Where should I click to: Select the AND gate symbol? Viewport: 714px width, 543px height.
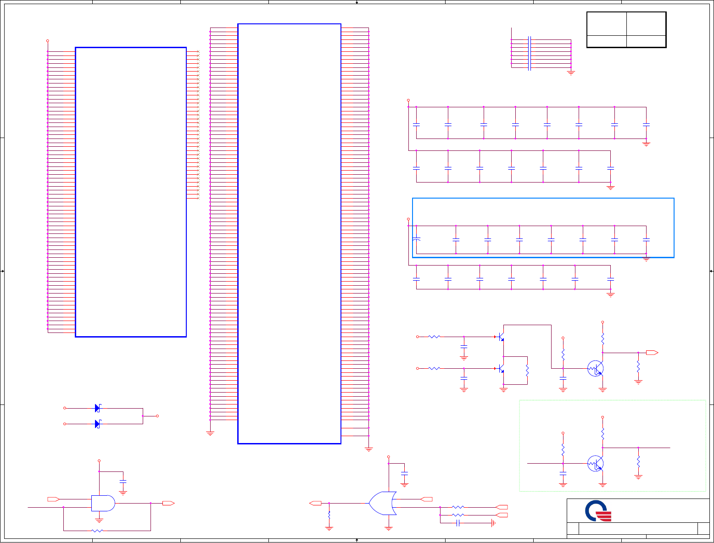(103, 503)
